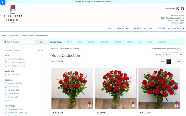Click the Flower Delivery breadcrumb
This screenshot has height=116, width=186.
(x=28, y=35)
